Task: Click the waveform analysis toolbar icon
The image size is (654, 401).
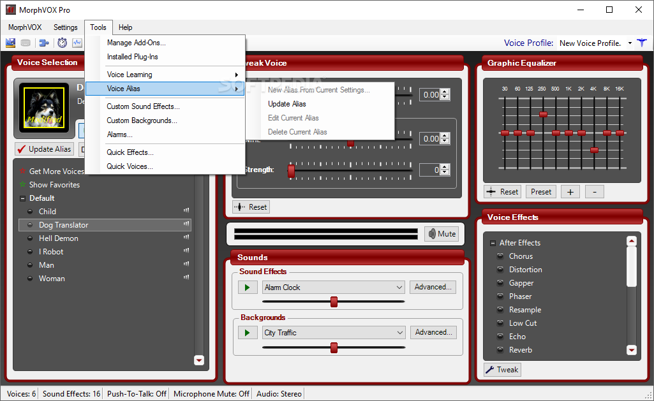Action: pyautogui.click(x=77, y=43)
